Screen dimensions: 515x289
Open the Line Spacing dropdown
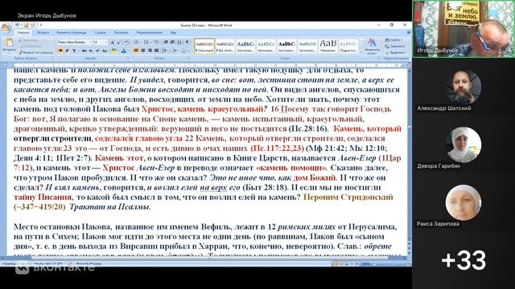coord(165,51)
